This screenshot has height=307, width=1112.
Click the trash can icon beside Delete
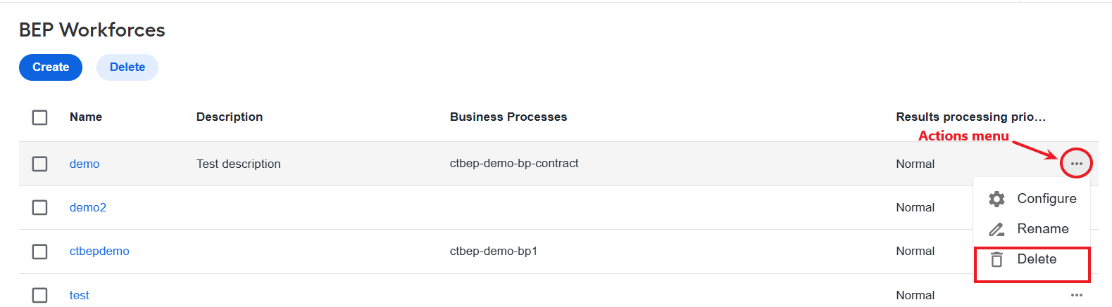(x=997, y=259)
